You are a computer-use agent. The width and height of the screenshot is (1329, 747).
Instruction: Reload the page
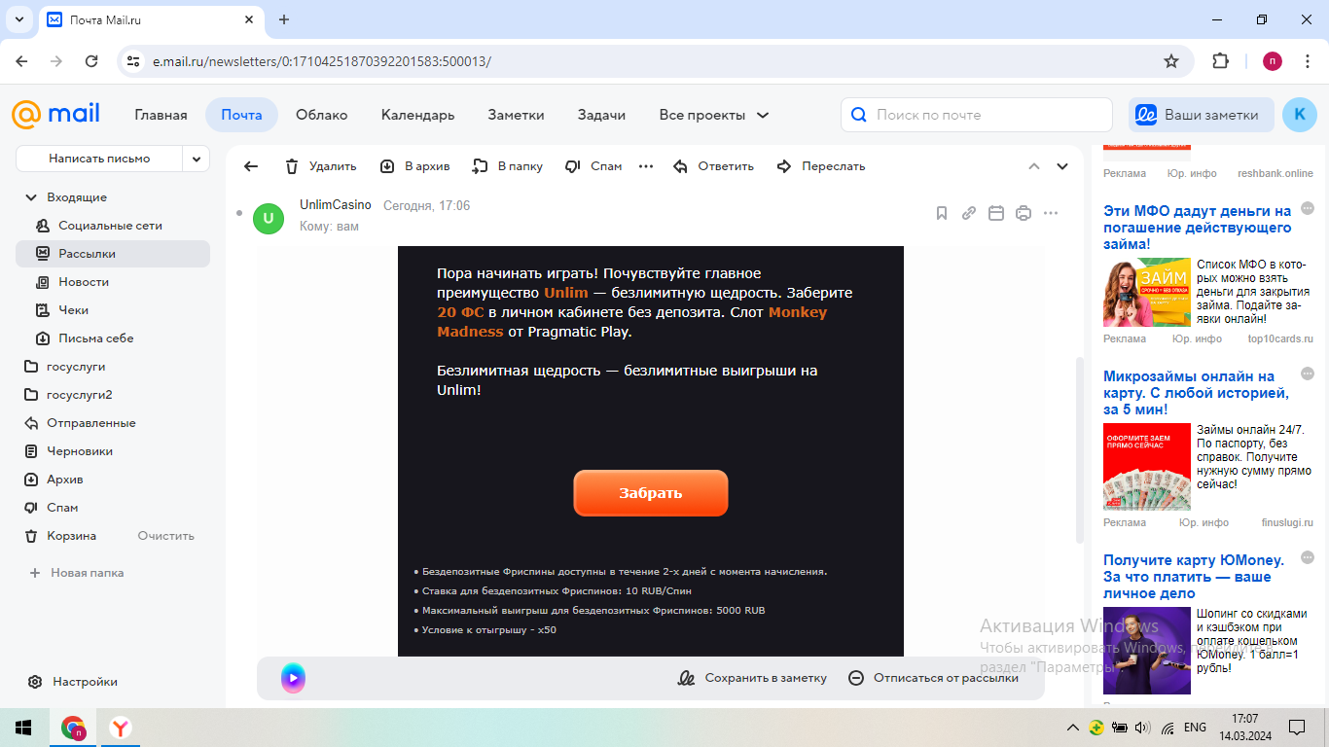(91, 61)
